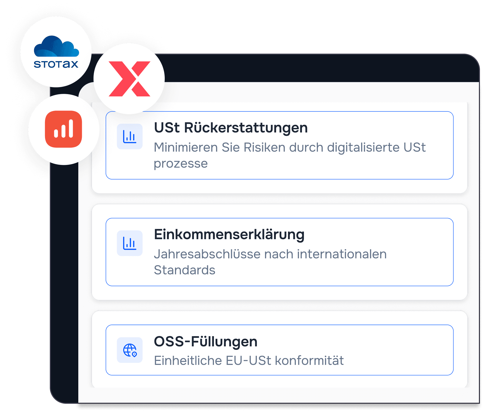This screenshot has width=483, height=411.
Task: Open the OSS-Füllungen heading
Action: pyautogui.click(x=205, y=341)
